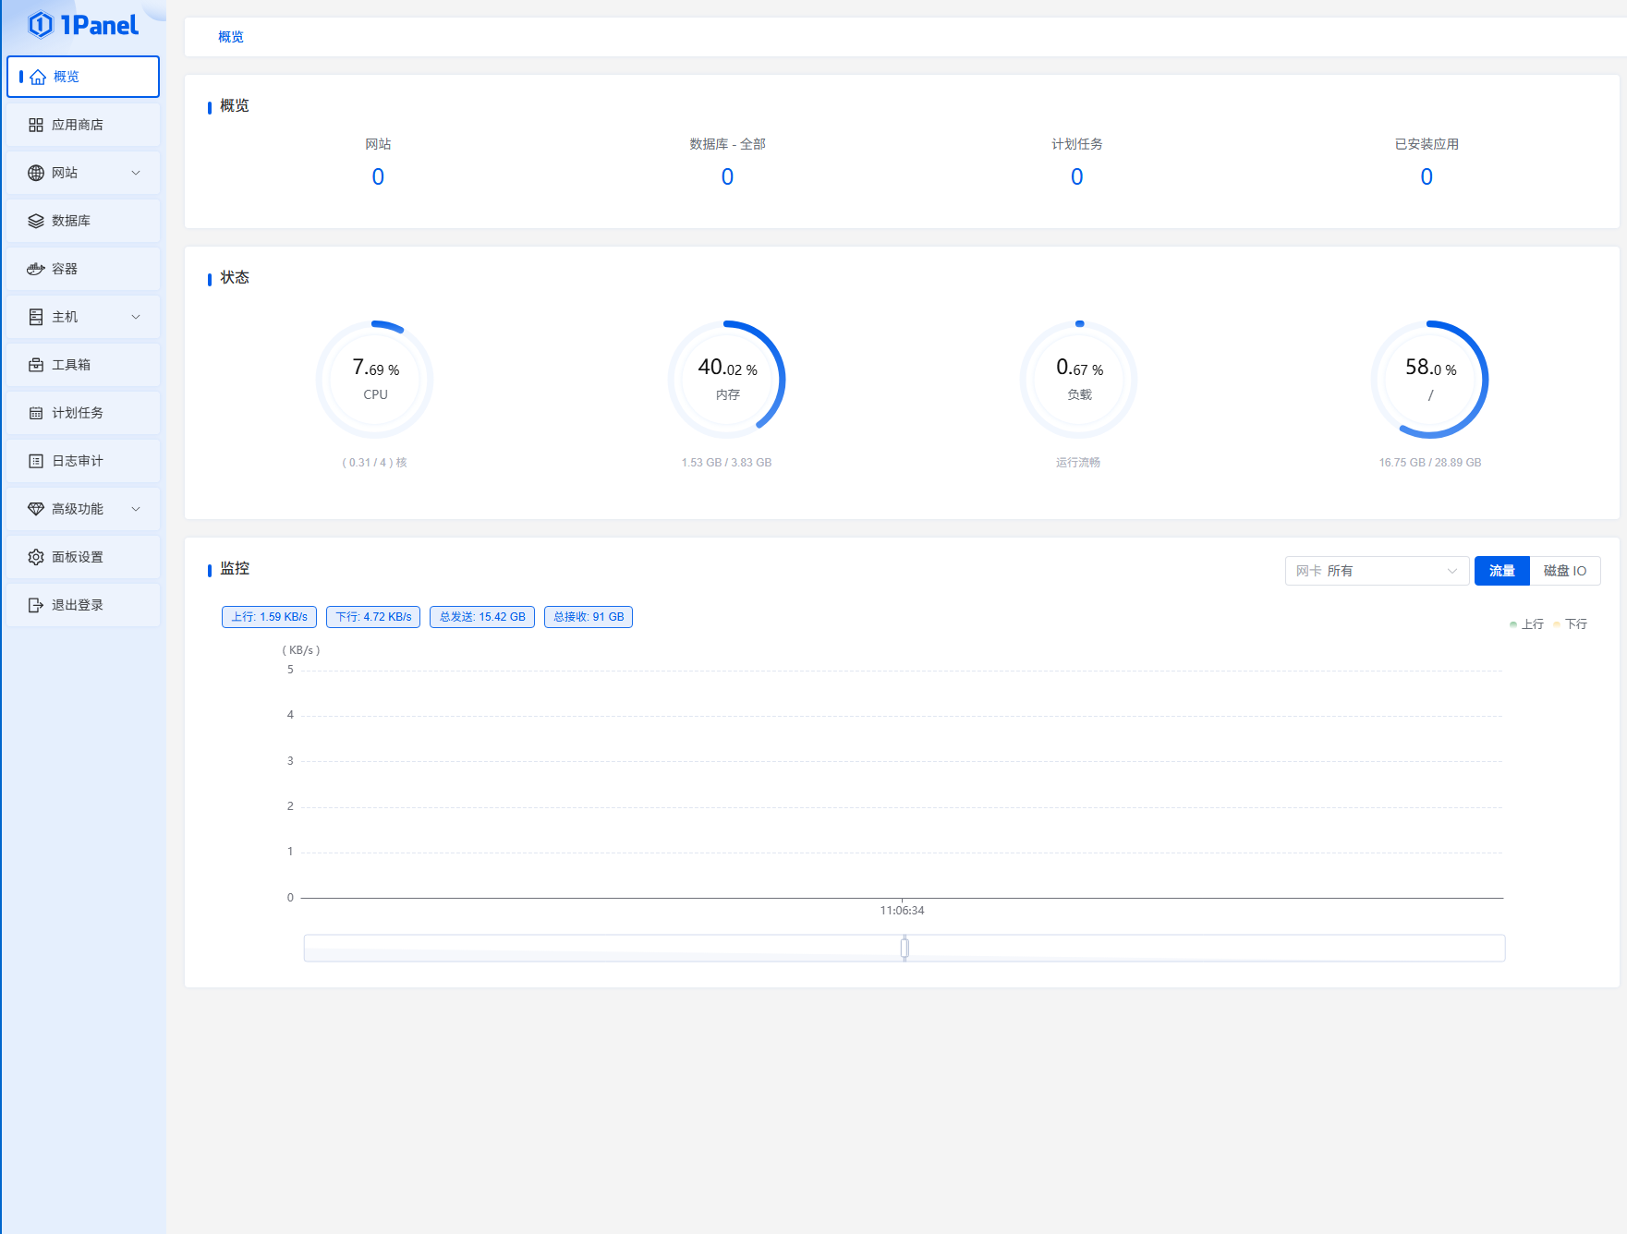Click the logout (退出登录) icon
The height and width of the screenshot is (1234, 1627).
coord(36,605)
